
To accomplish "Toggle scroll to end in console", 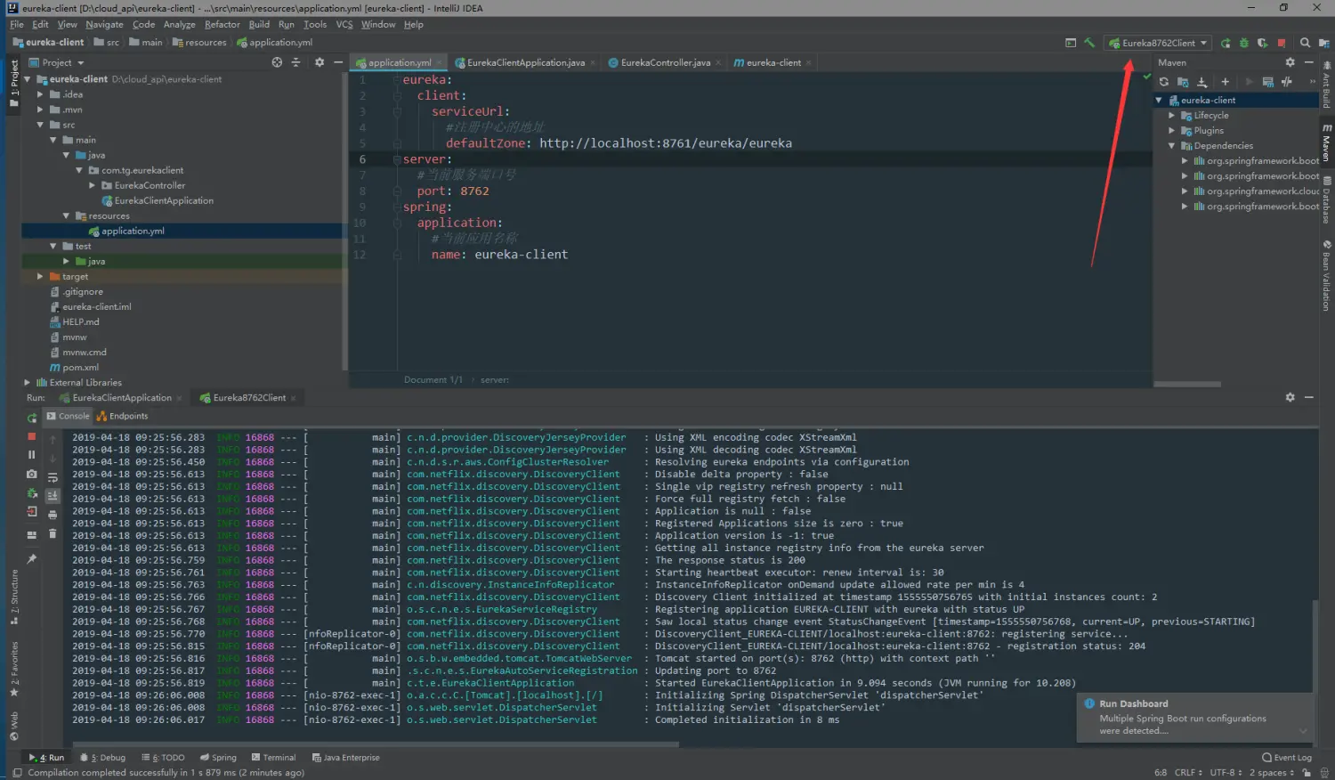I will [x=53, y=496].
